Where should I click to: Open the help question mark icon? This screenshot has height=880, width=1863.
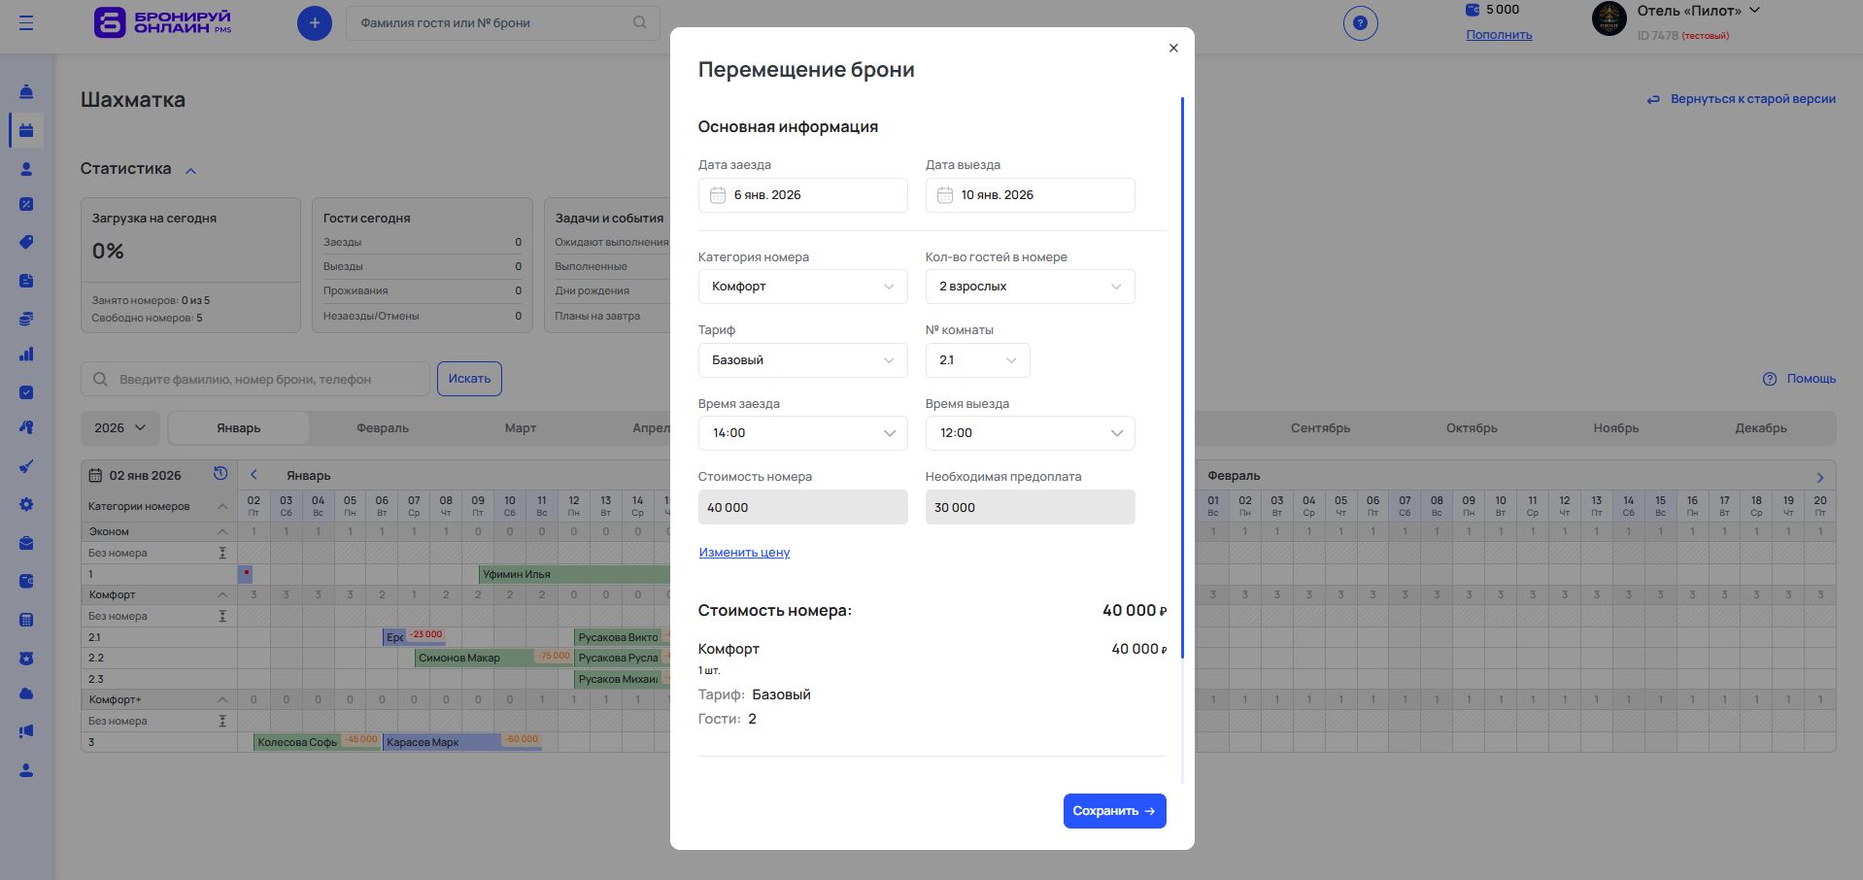pyautogui.click(x=1360, y=23)
